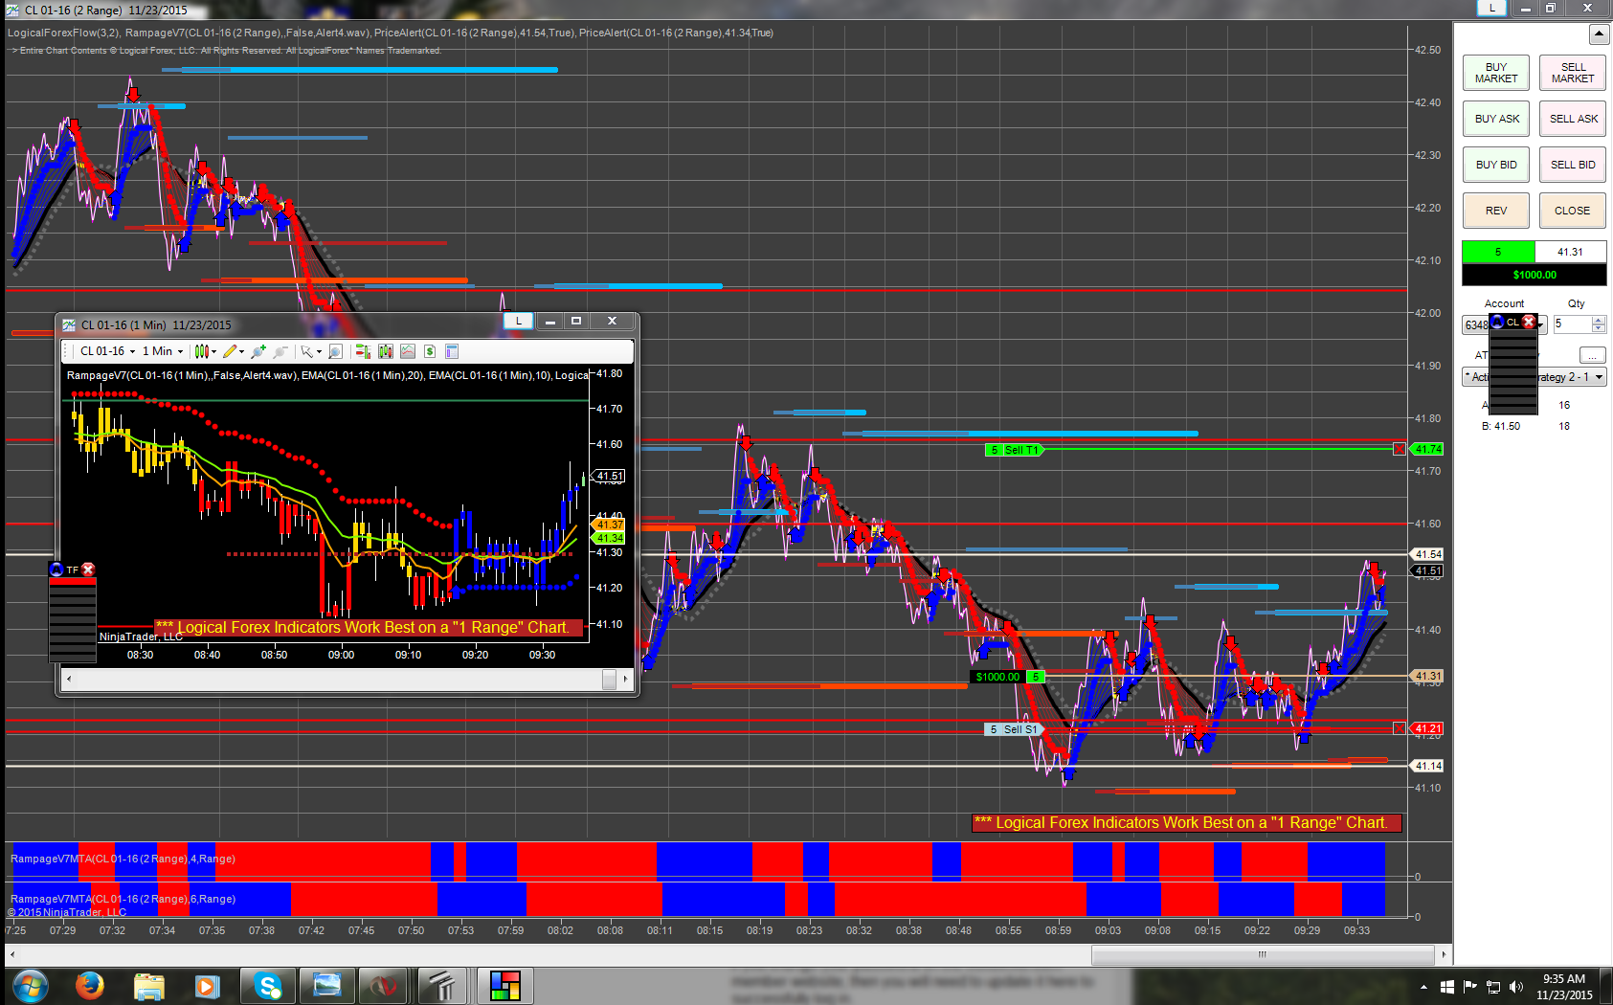This screenshot has height=1005, width=1613.
Task: Click the REV reverse position button
Action: tap(1496, 211)
